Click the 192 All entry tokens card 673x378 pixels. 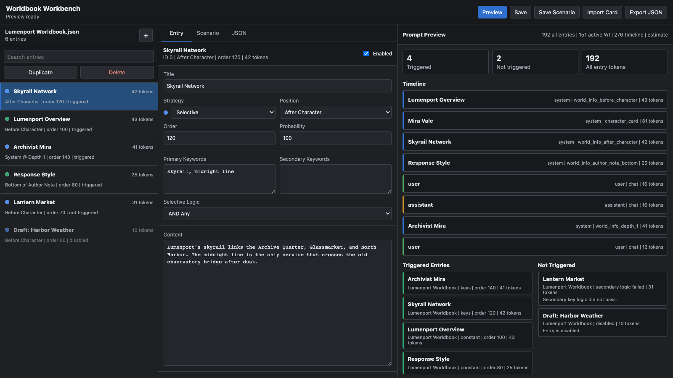tap(625, 62)
